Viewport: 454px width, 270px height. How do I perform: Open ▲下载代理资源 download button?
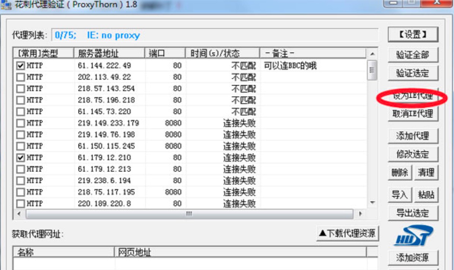point(347,233)
